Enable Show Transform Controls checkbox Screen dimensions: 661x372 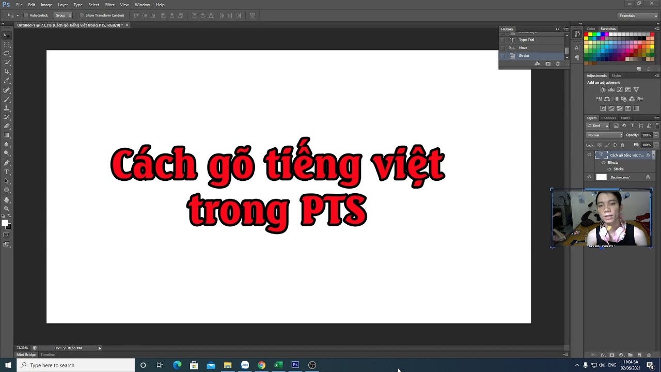pos(81,16)
